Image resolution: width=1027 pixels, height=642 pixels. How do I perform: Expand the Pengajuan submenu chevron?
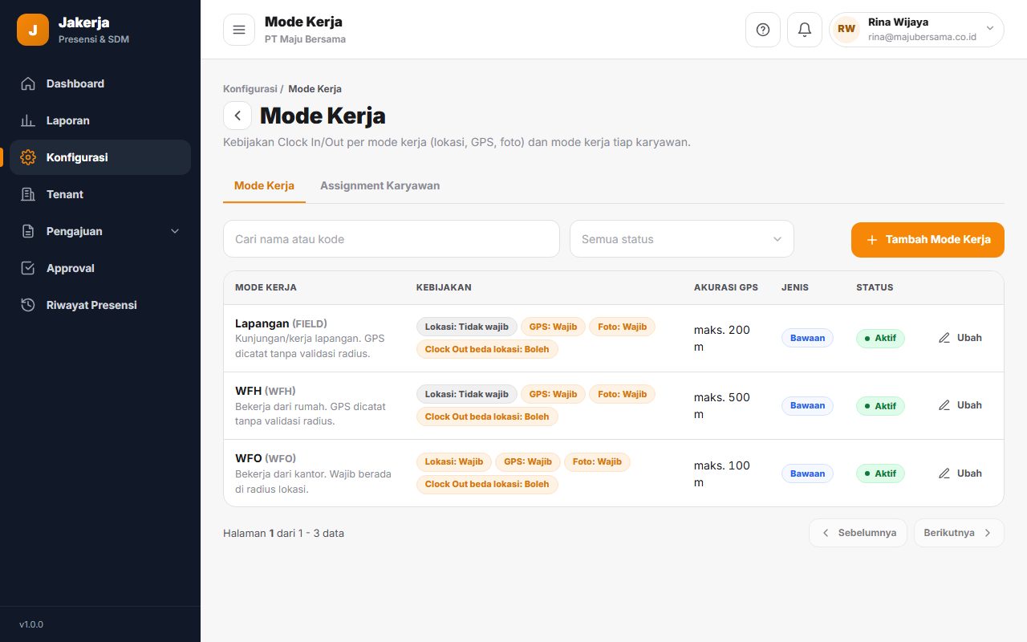176,231
